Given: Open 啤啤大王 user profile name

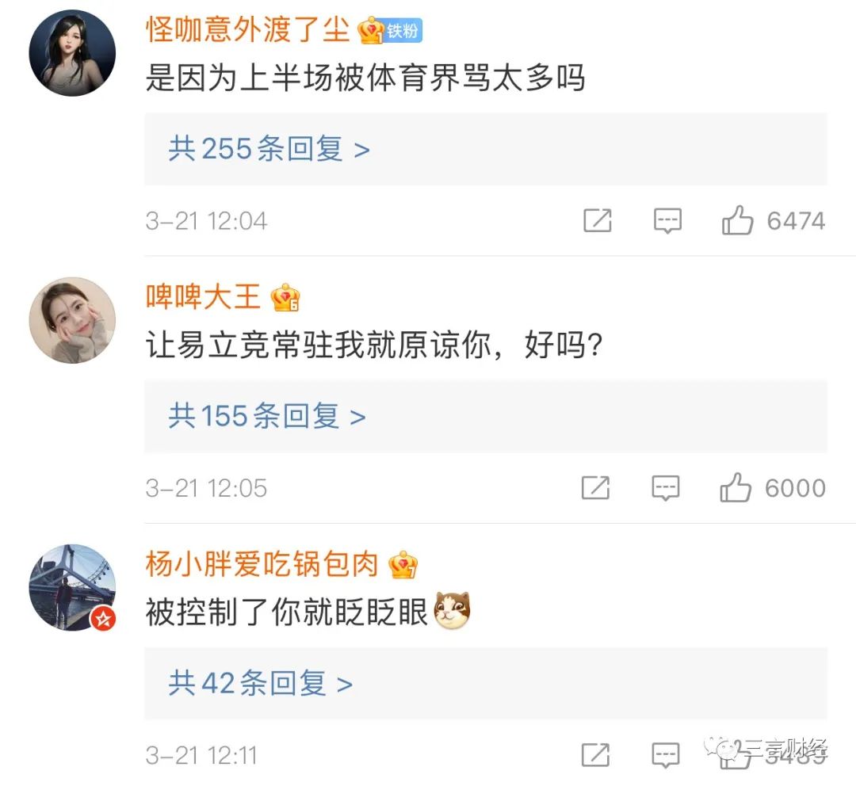Looking at the screenshot, I should pyautogui.click(x=203, y=296).
